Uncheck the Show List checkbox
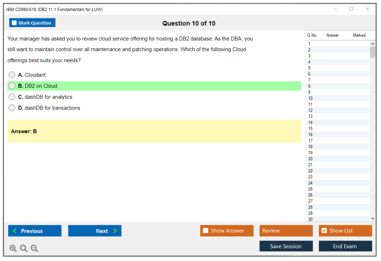 (x=324, y=231)
